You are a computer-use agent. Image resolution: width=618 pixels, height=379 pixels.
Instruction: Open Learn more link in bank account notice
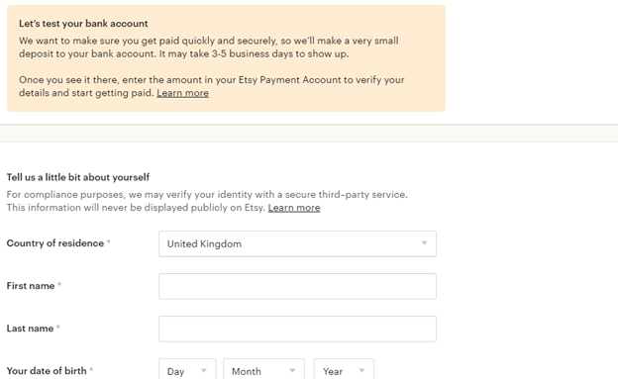click(183, 93)
